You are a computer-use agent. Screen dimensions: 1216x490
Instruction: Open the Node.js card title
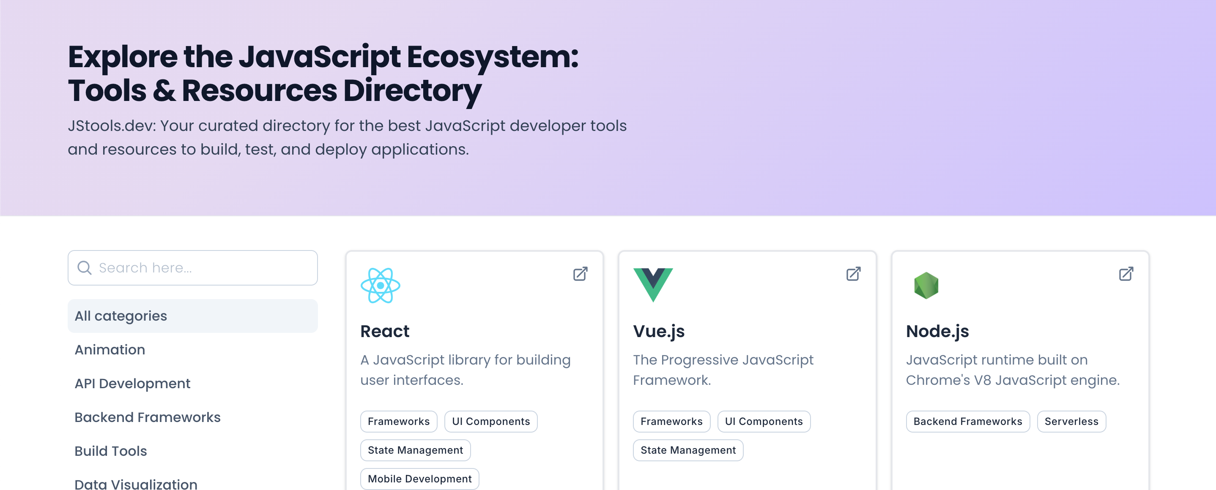937,332
